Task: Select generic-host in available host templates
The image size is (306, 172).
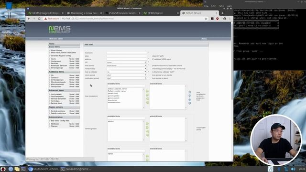Action: (113, 93)
